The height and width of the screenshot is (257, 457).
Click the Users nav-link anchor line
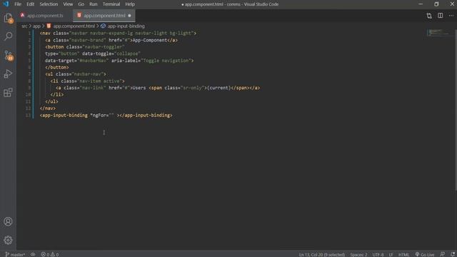point(158,88)
